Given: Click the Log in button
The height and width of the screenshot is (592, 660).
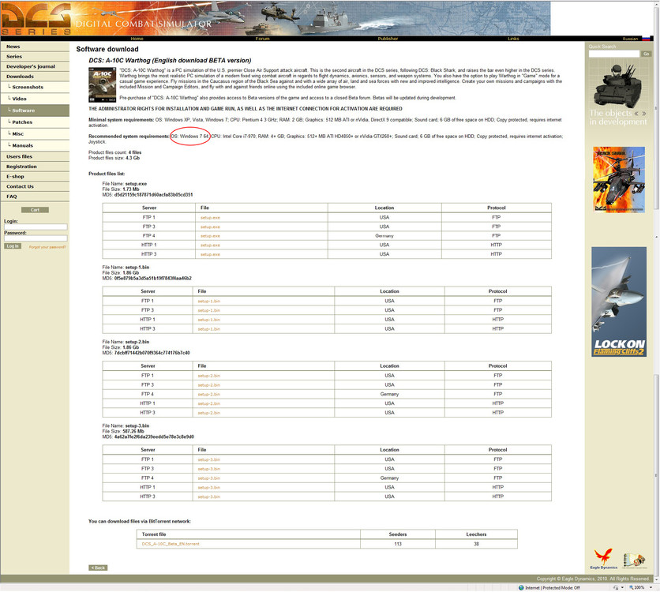Looking at the screenshot, I should 13,246.
